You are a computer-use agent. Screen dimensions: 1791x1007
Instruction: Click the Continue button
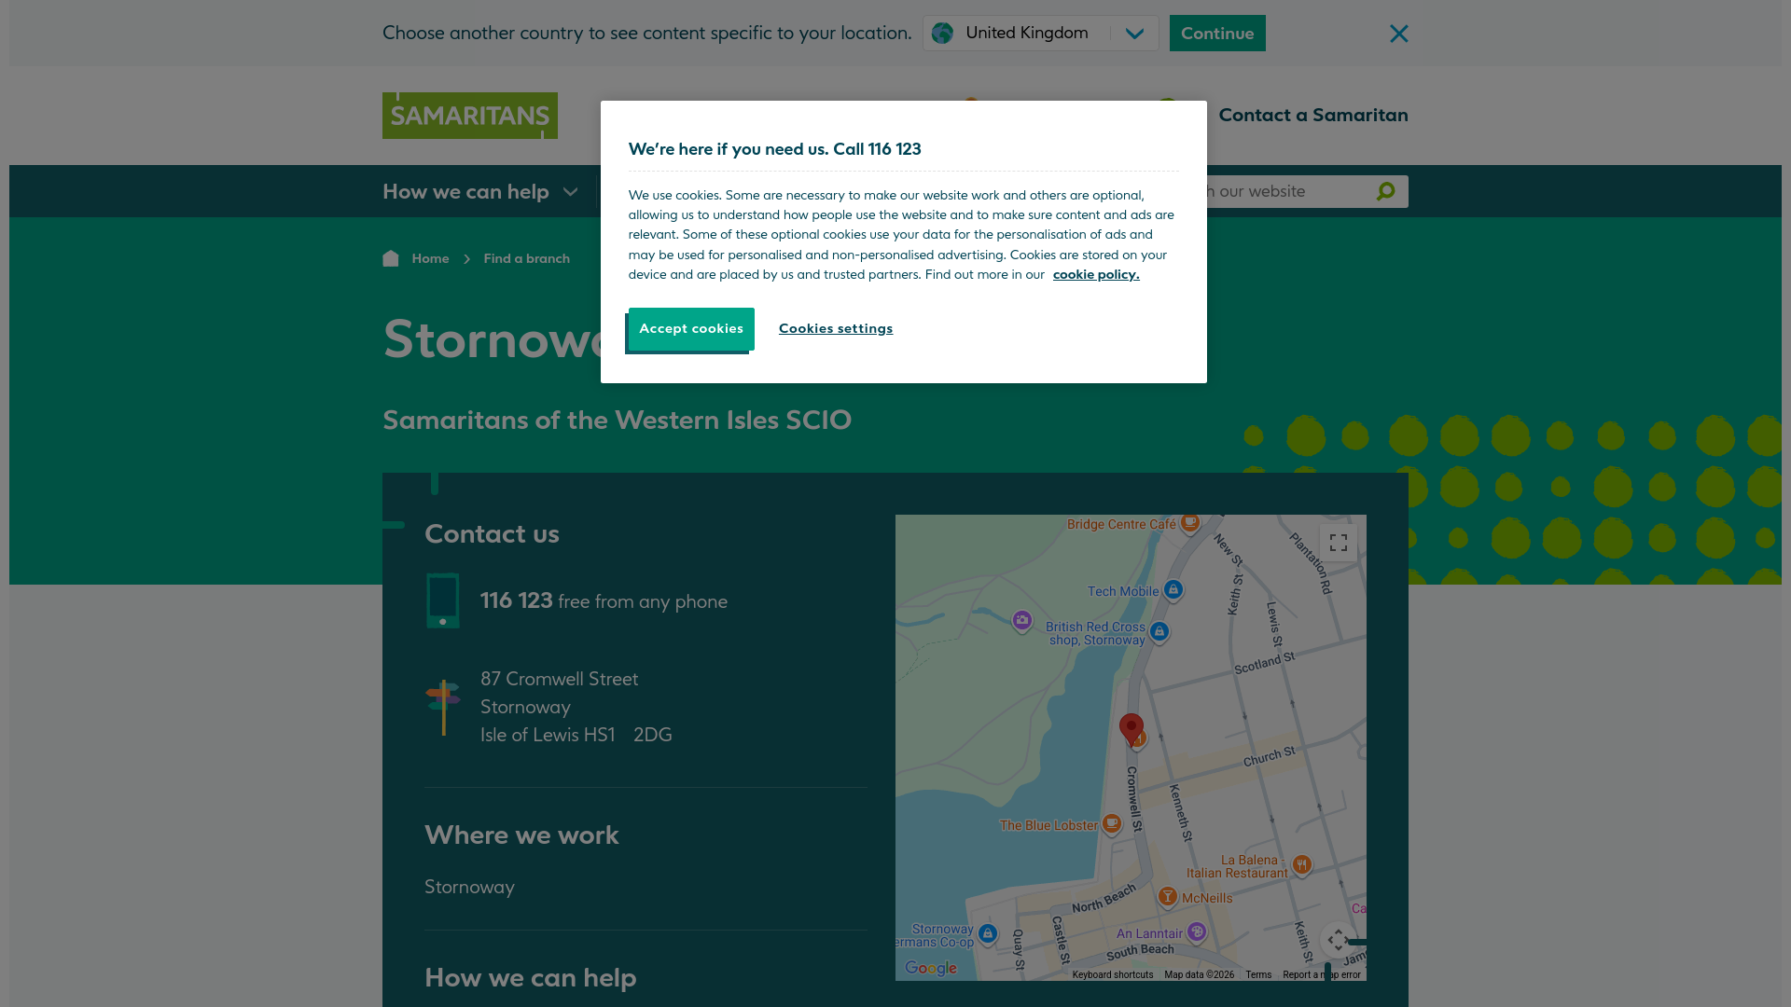[x=1217, y=34]
